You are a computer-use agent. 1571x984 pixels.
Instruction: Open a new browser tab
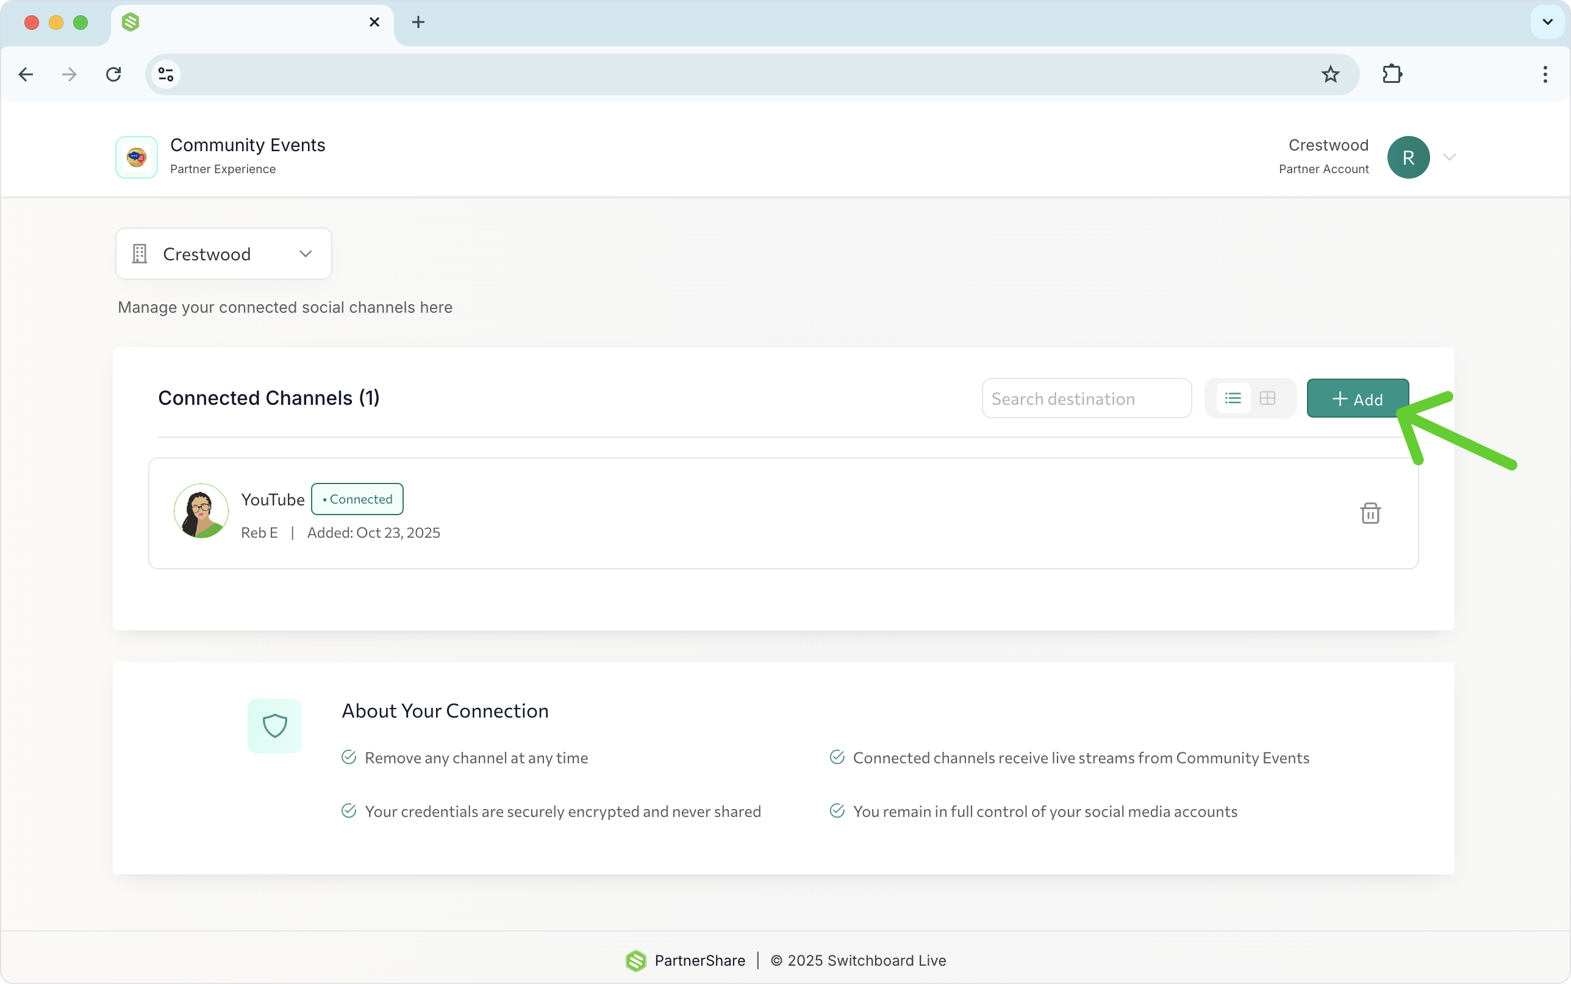pyautogui.click(x=418, y=22)
